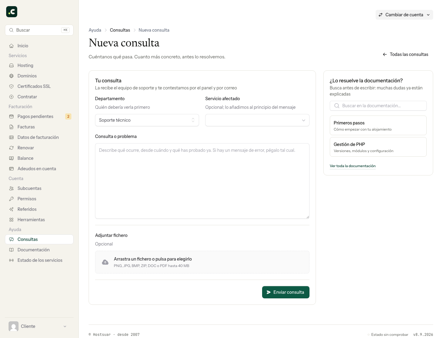443x338 pixels.
Task: Open the Primeros pasos documentation card
Action: pyautogui.click(x=378, y=125)
